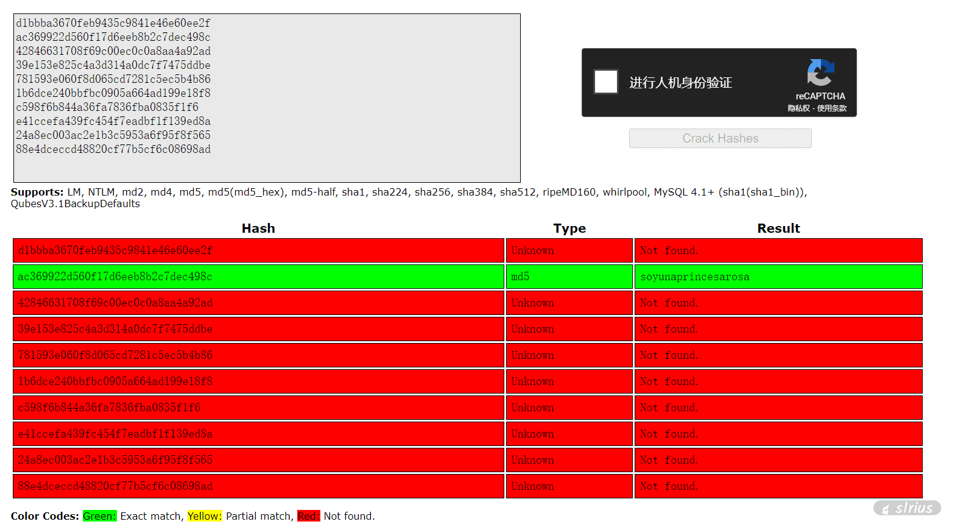
Task: Select the cracked result soyunaprincesarosa
Action: [695, 277]
